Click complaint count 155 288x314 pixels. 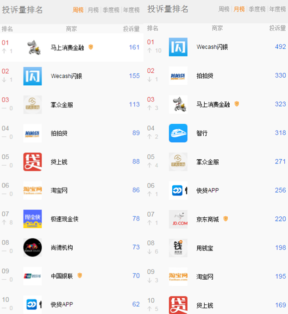[134, 76]
